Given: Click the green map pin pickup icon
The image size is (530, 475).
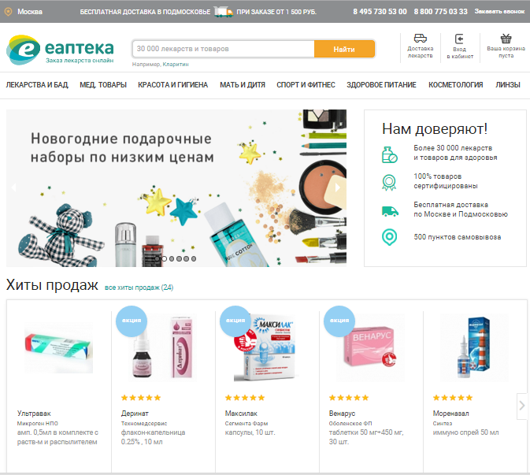Looking at the screenshot, I should pos(389,237).
